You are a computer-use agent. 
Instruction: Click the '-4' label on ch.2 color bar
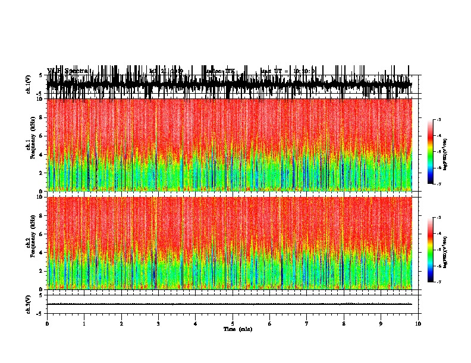pyautogui.click(x=438, y=234)
